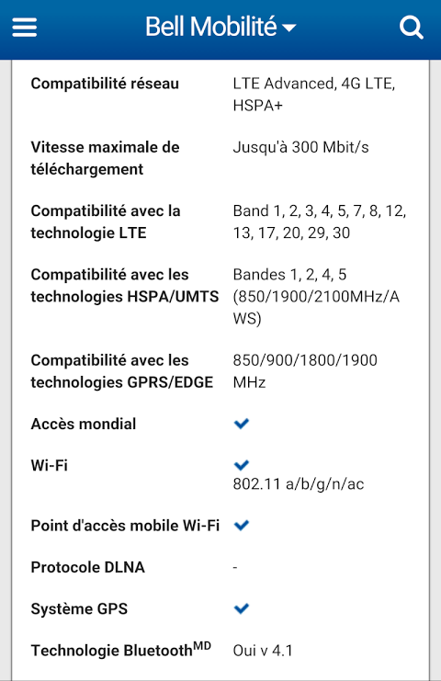Select the Wi-Fi checkmark icon
This screenshot has height=681, width=441.
coord(242,465)
